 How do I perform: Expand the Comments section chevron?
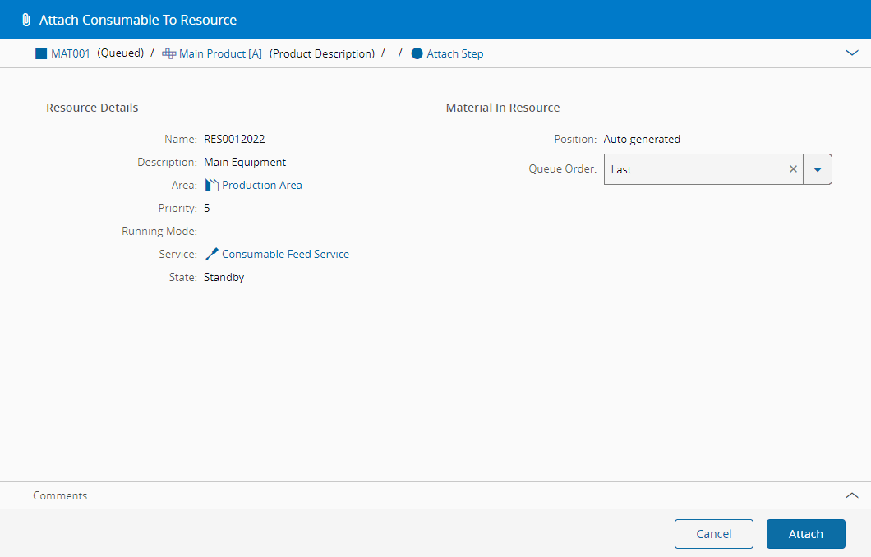851,495
